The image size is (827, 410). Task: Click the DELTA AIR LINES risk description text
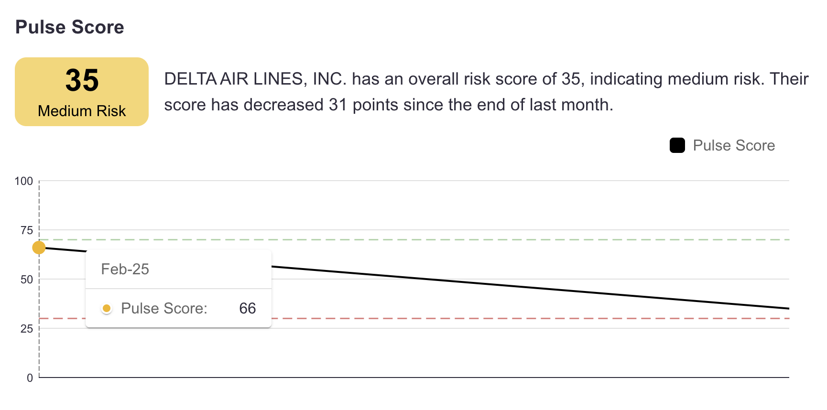(486, 92)
